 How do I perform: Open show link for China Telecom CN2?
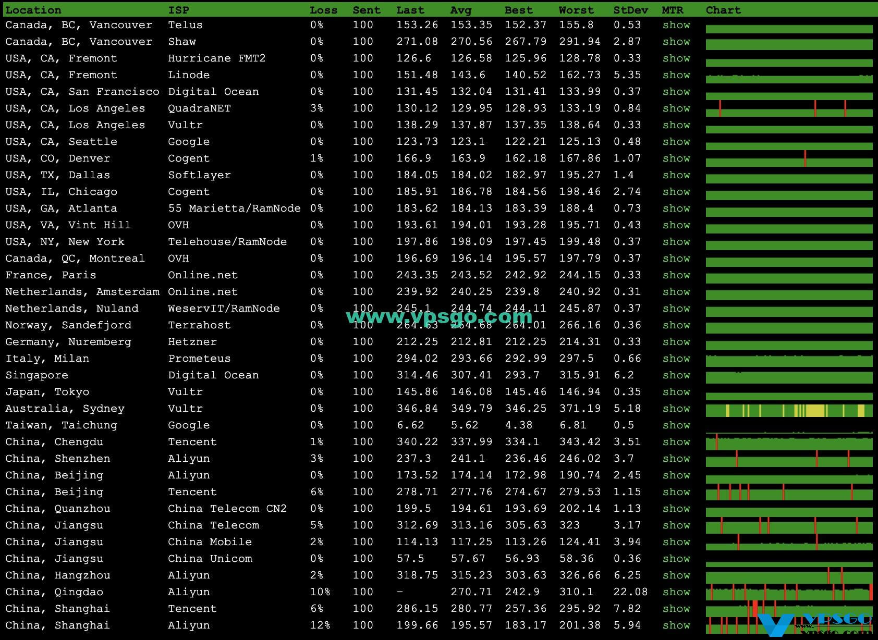click(676, 509)
